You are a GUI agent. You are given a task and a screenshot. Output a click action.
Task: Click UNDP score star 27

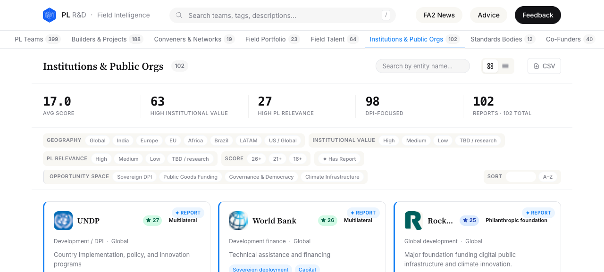coord(152,220)
